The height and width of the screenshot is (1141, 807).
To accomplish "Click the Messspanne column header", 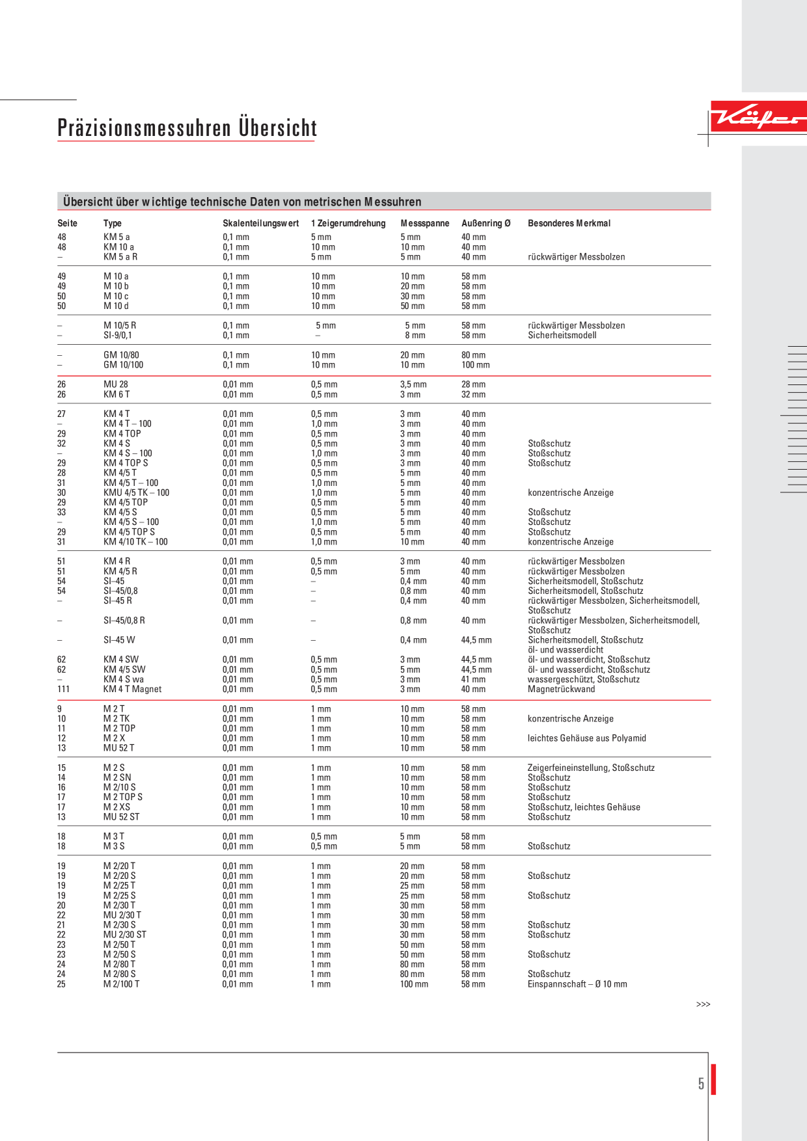I will coord(425,223).
